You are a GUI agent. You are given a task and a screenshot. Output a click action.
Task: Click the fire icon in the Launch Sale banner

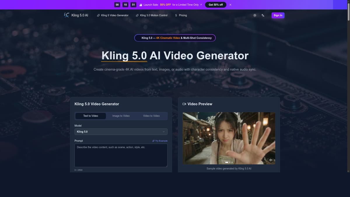(x=140, y=4)
